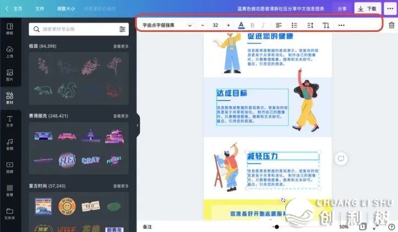Click the 50% zoom level value

(x=344, y=226)
